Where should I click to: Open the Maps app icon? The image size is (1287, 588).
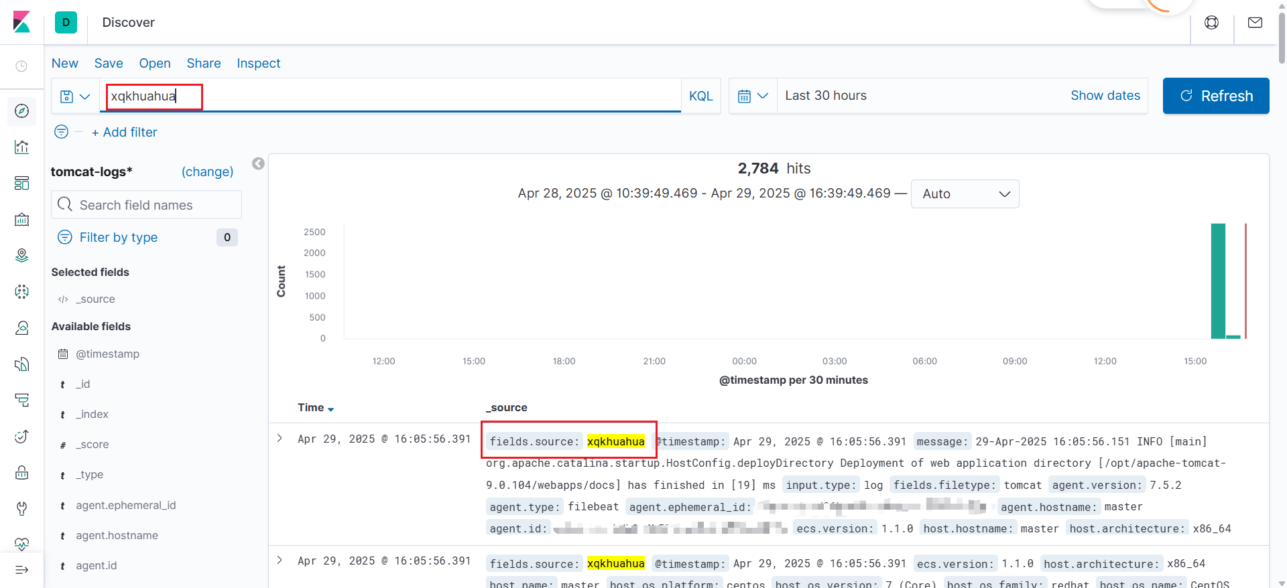(x=21, y=255)
